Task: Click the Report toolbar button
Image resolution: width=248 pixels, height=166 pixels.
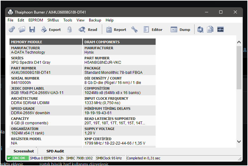Action: tap(116, 30)
